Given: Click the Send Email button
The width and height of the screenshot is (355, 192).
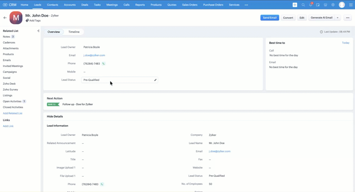Looking at the screenshot, I should pyautogui.click(x=270, y=18).
